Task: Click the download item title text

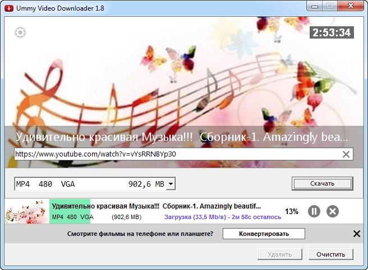Action: point(157,206)
